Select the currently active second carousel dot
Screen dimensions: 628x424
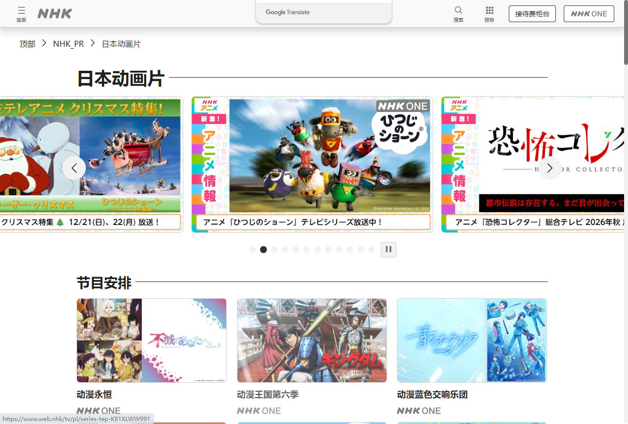tap(263, 250)
